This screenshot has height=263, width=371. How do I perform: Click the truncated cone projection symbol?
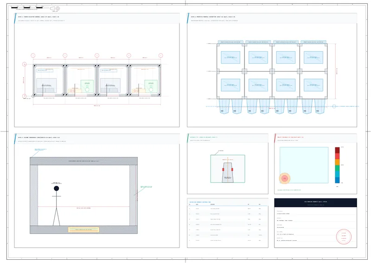pos(52,8)
